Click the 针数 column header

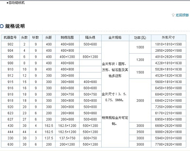(x=36, y=37)
